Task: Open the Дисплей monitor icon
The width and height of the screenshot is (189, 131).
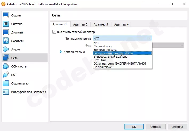Action: pos(6,32)
